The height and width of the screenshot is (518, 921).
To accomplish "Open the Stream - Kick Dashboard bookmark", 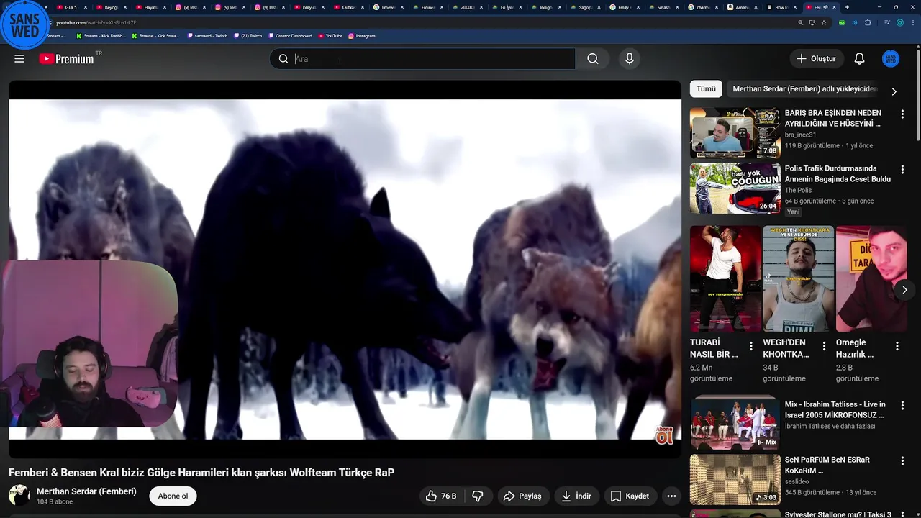I will click(x=101, y=35).
